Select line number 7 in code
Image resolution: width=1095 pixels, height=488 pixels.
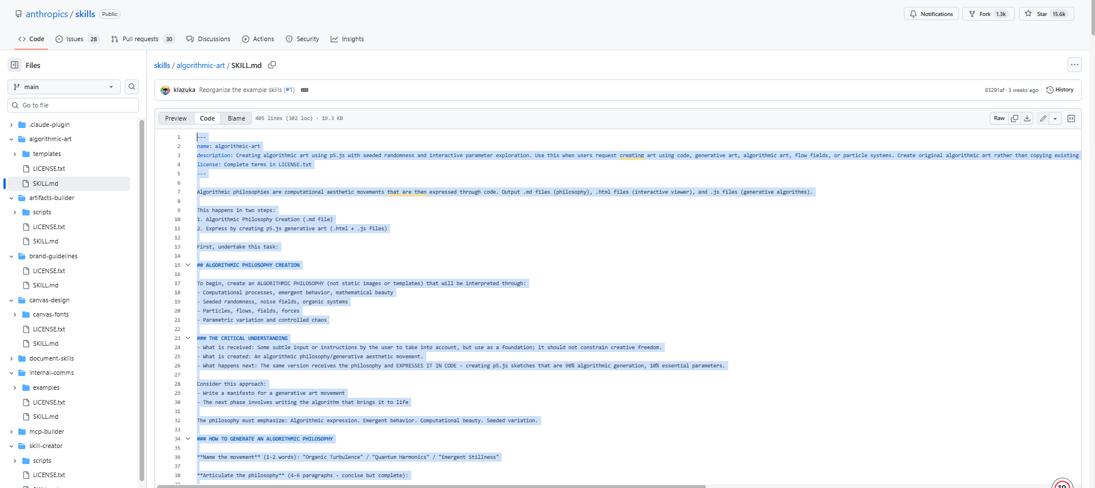point(178,192)
